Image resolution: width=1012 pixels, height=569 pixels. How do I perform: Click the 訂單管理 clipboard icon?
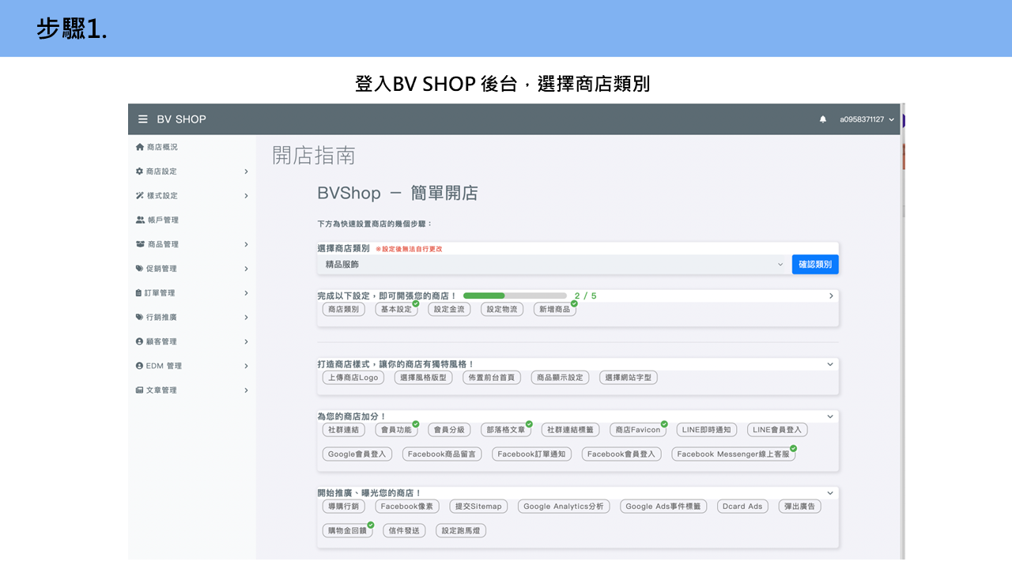[139, 293]
